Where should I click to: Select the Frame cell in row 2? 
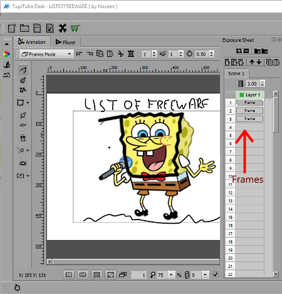(250, 111)
